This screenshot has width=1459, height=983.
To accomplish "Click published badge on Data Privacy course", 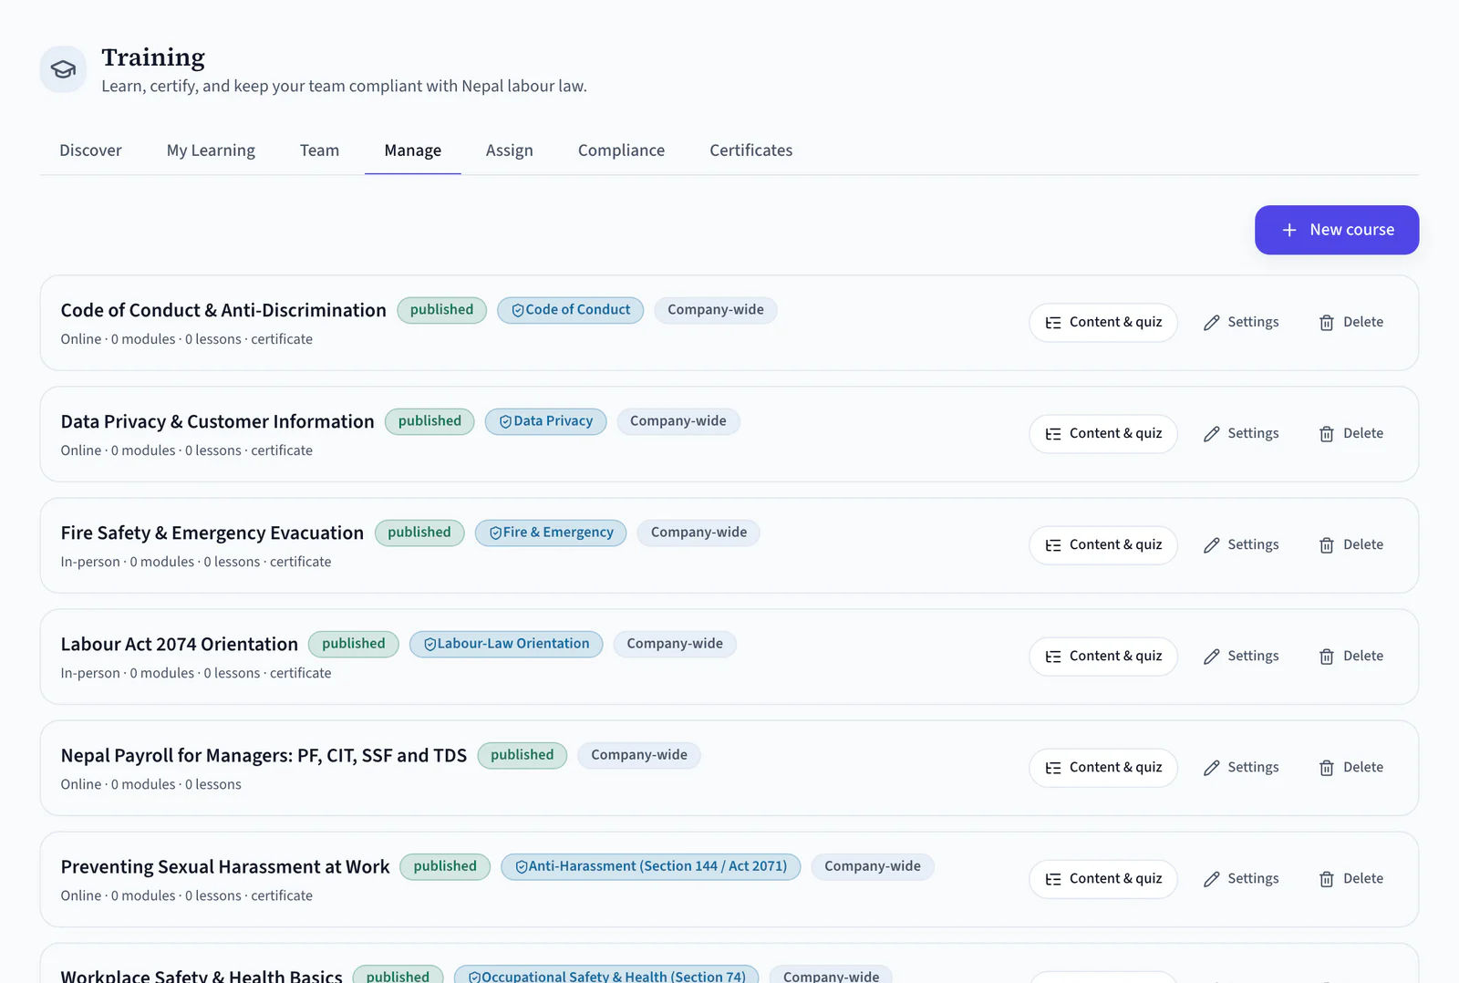I will click(x=429, y=421).
